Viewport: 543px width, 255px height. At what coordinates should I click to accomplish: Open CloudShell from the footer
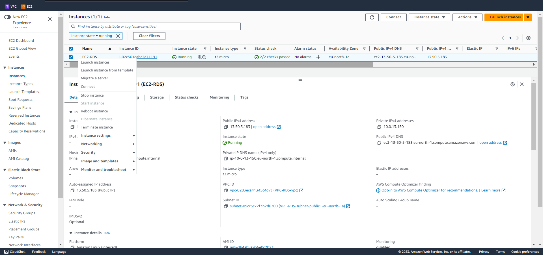pos(15,252)
